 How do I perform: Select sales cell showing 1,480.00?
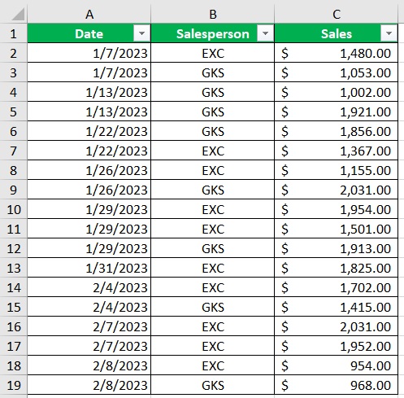337,53
